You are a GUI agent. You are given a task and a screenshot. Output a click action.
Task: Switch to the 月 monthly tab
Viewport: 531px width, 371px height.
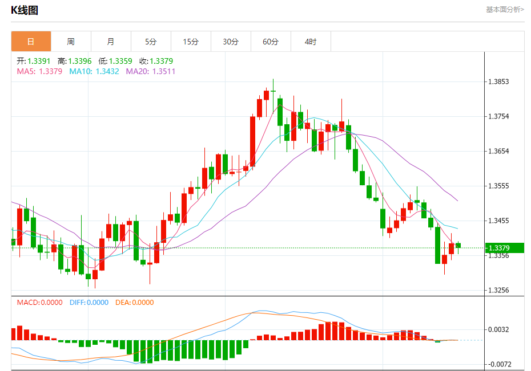[111, 42]
